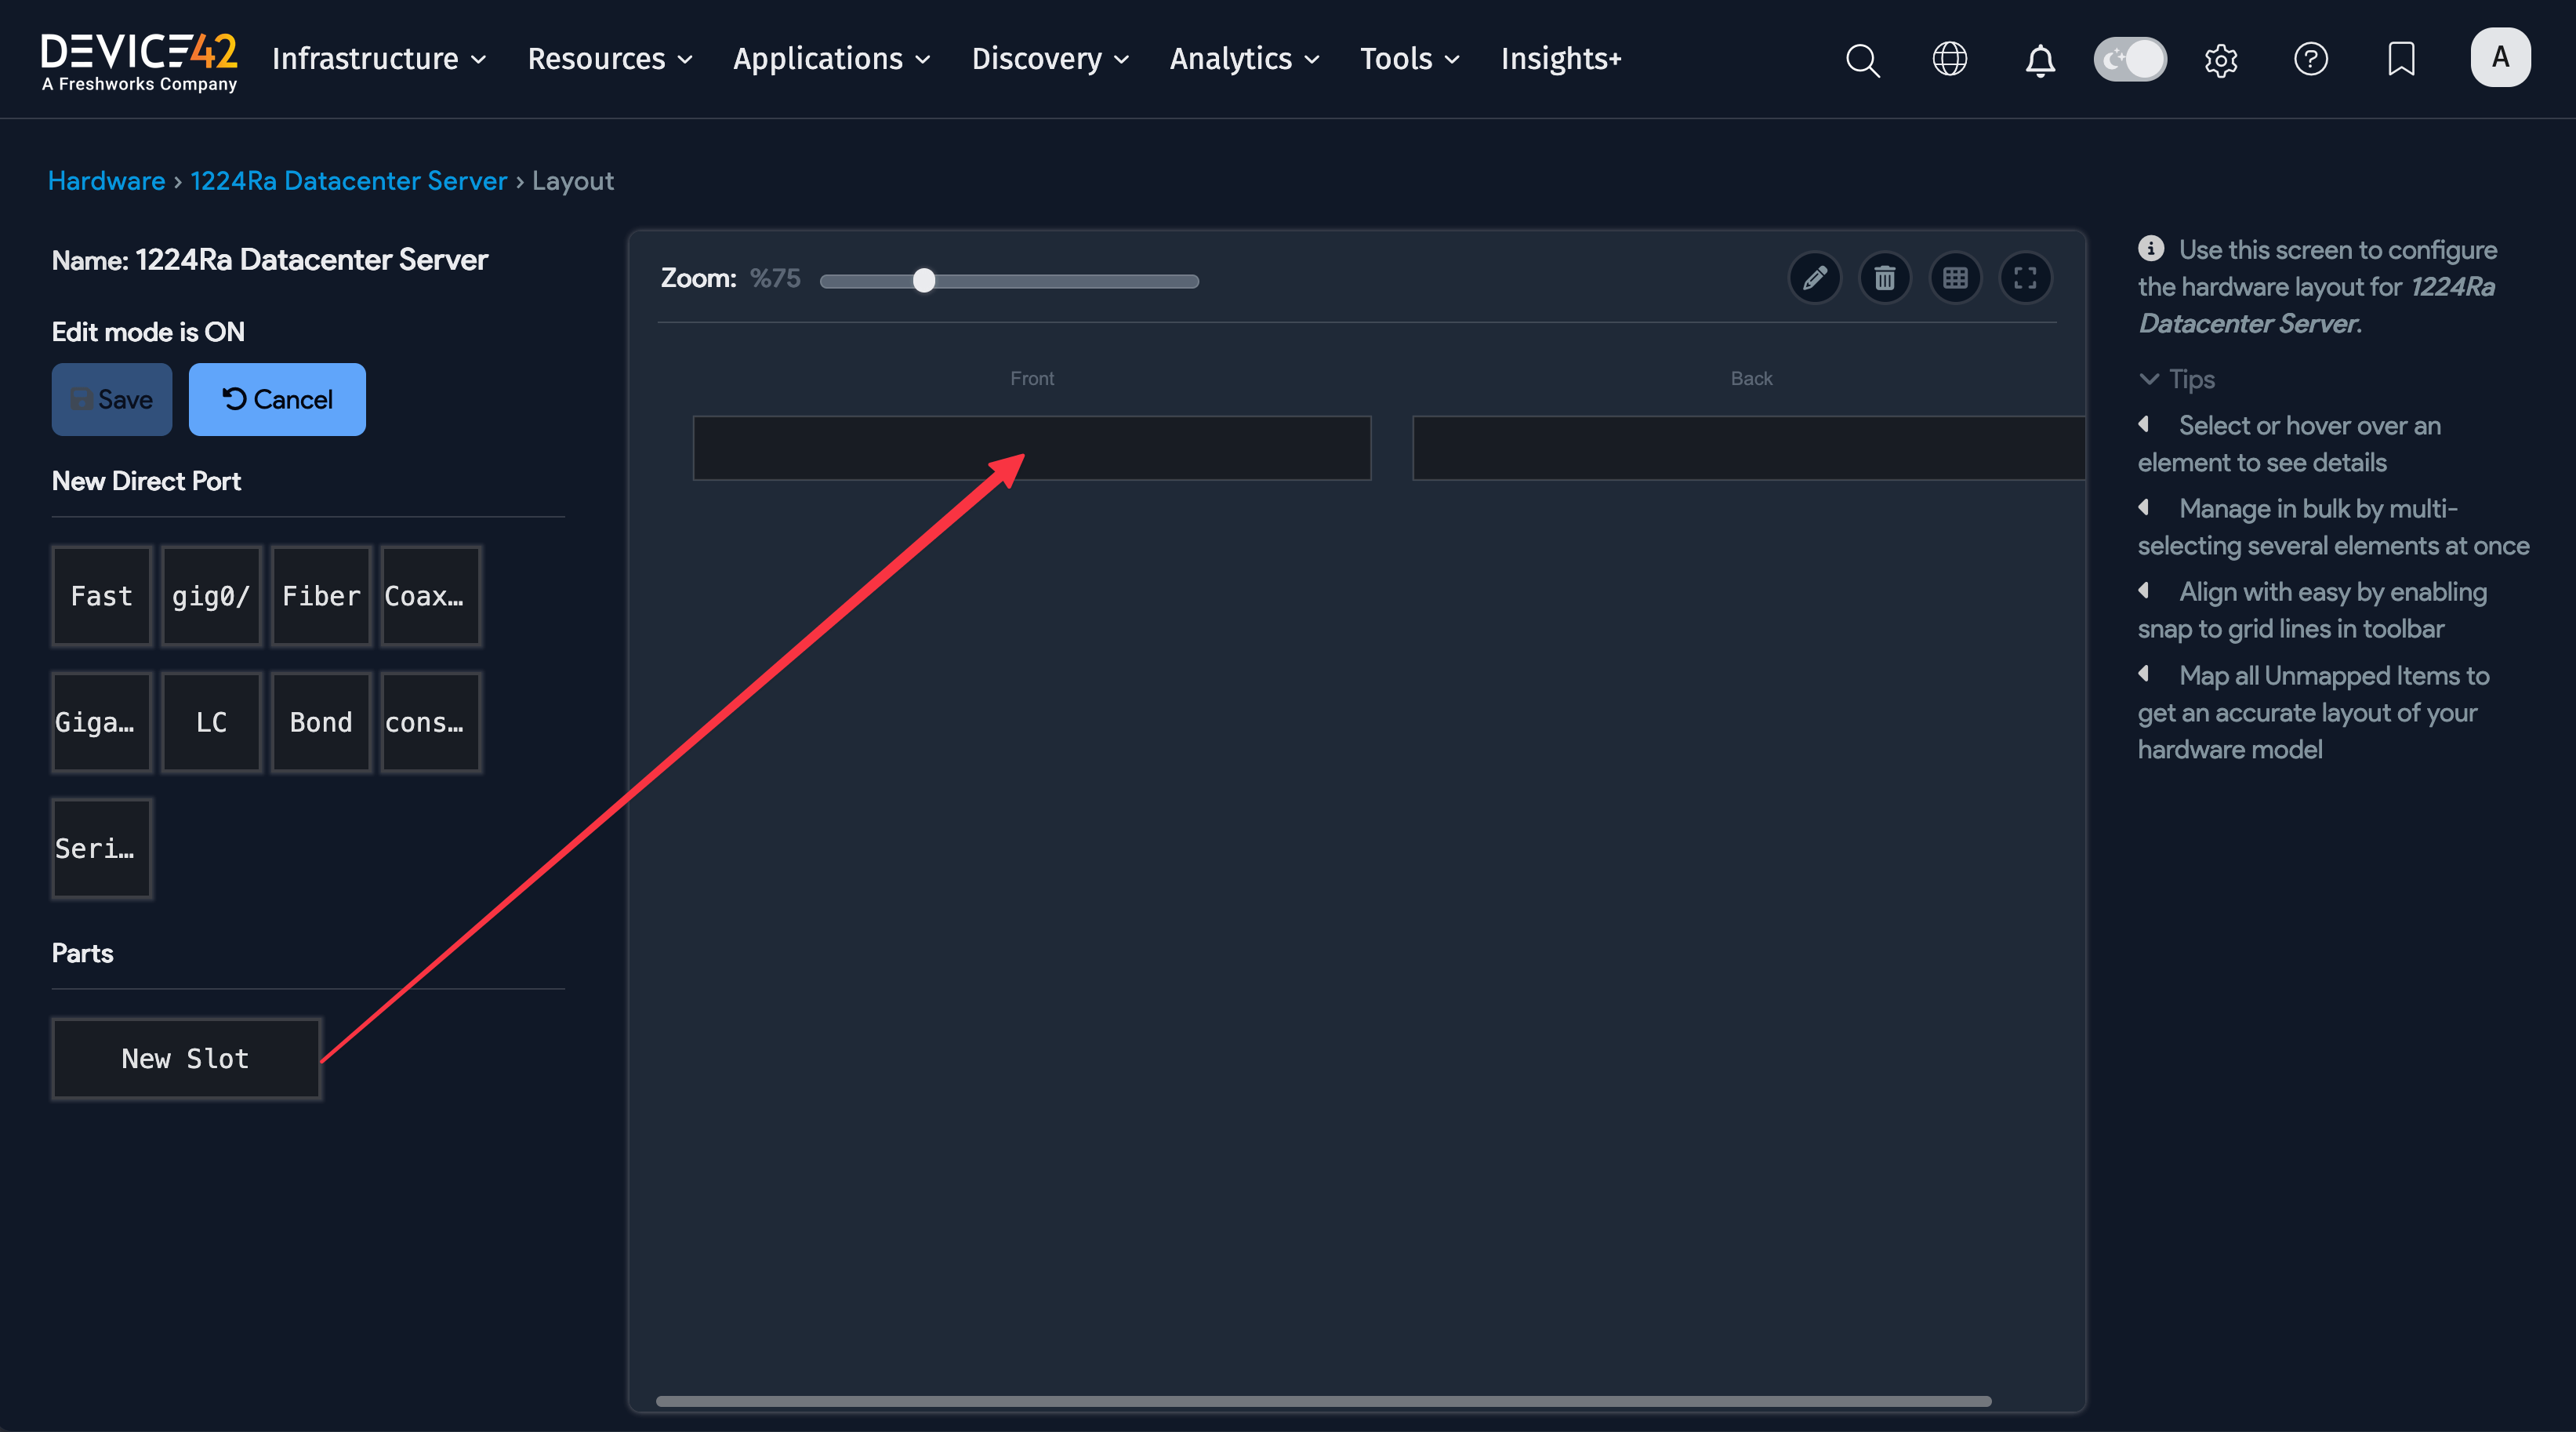Open the settings gear icon
This screenshot has height=1432, width=2576.
(x=2220, y=60)
